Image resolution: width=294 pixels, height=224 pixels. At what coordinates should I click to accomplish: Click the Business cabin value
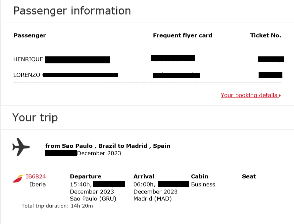tap(203, 185)
